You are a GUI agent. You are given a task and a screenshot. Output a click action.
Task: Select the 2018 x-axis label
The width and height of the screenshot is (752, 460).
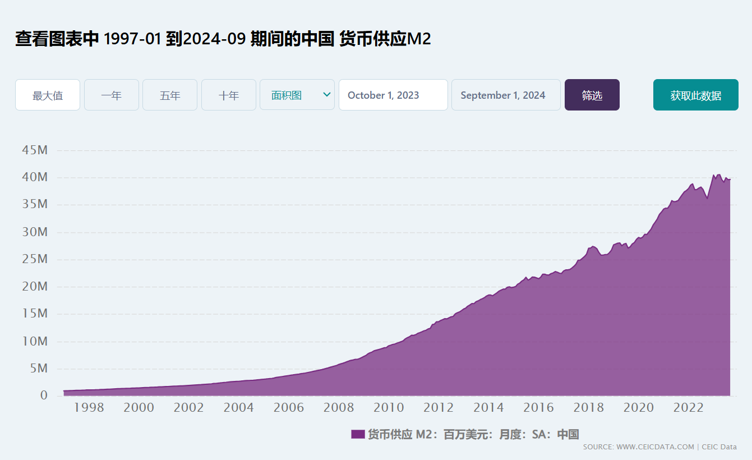coord(588,408)
